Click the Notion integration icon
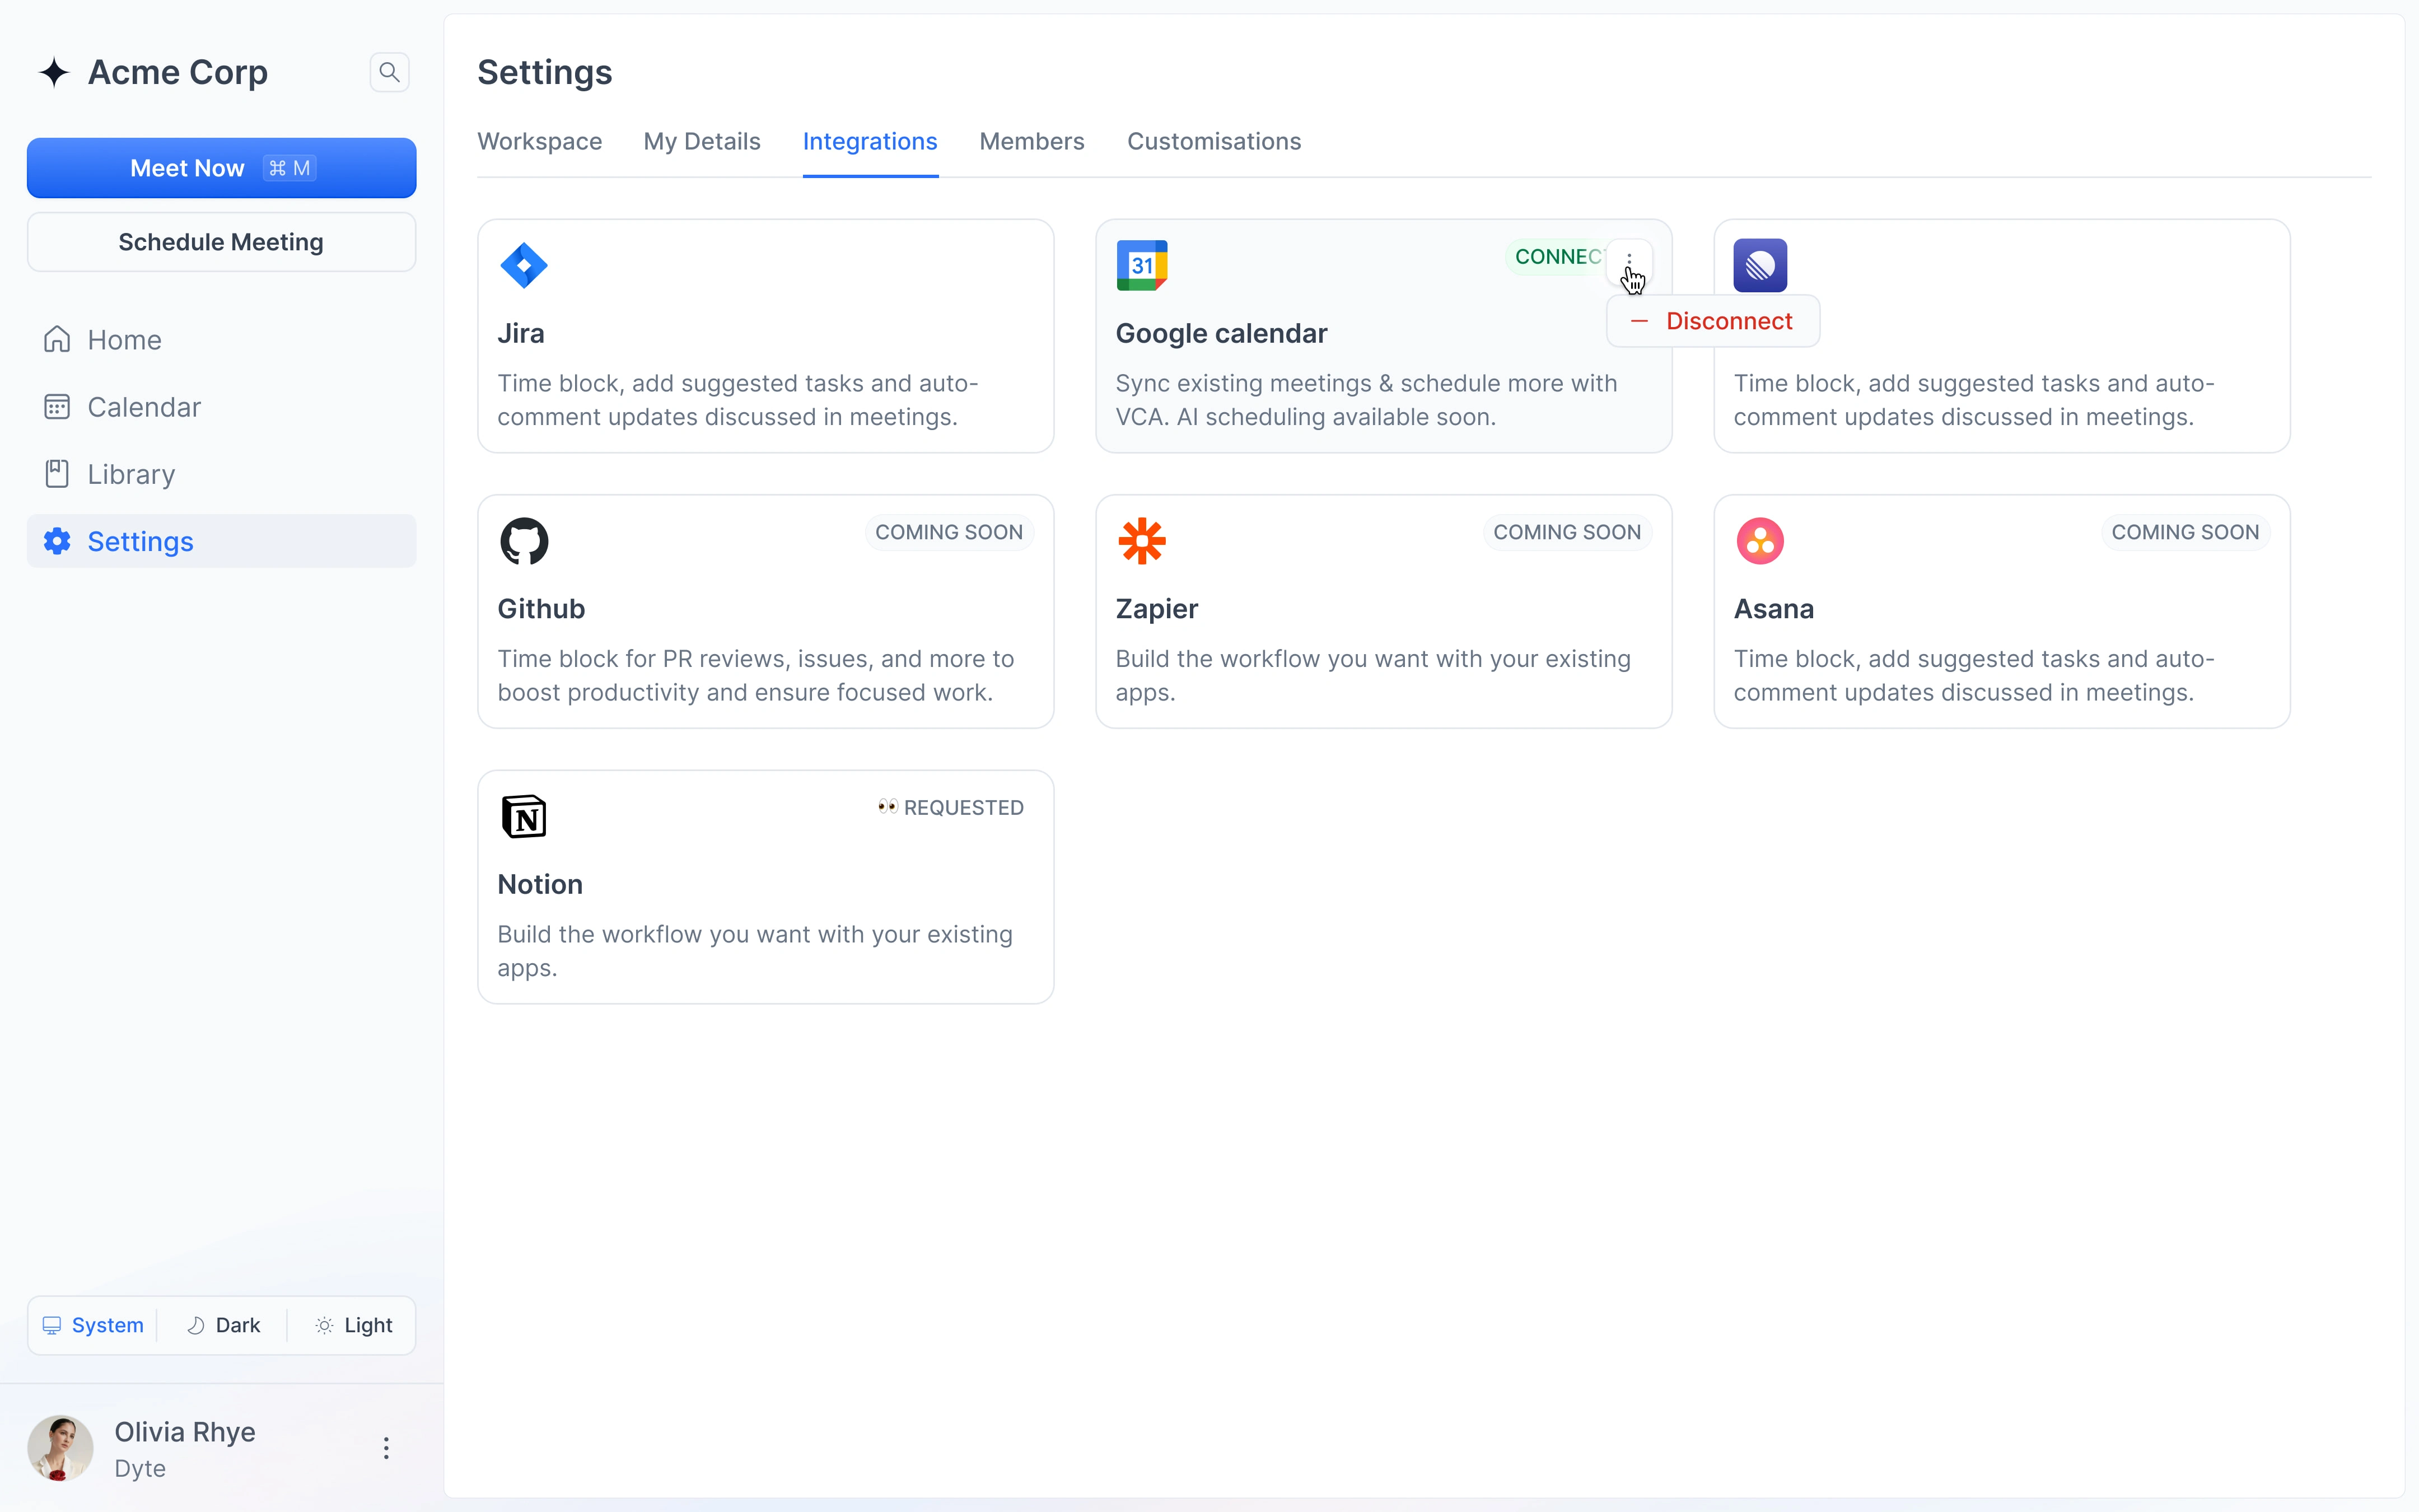The image size is (2419, 1512). [x=524, y=816]
